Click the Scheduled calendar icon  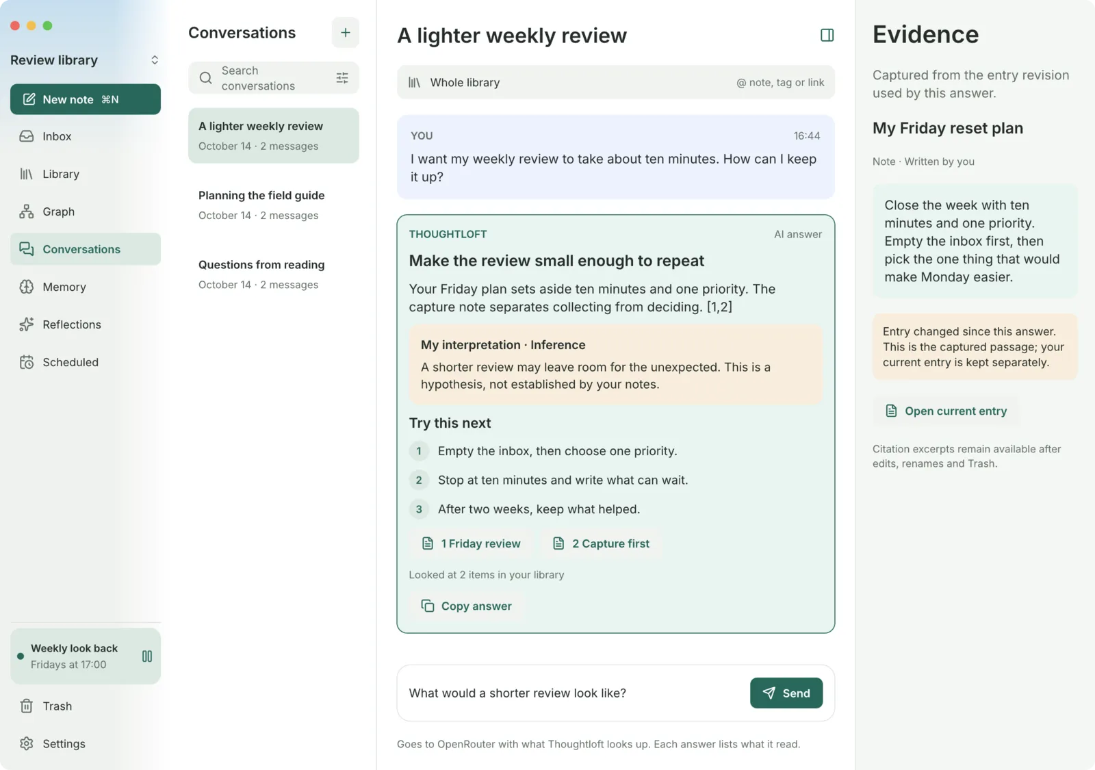point(27,362)
